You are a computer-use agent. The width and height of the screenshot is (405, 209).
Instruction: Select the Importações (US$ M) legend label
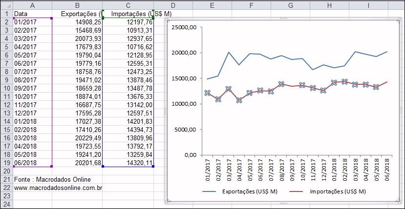[338, 192]
